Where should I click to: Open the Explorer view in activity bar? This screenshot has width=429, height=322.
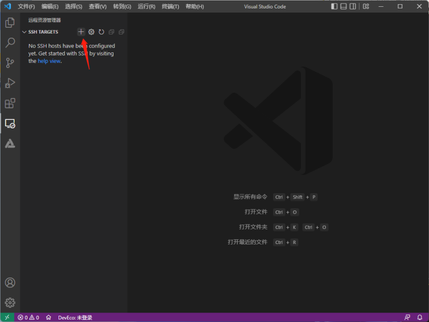pos(10,23)
